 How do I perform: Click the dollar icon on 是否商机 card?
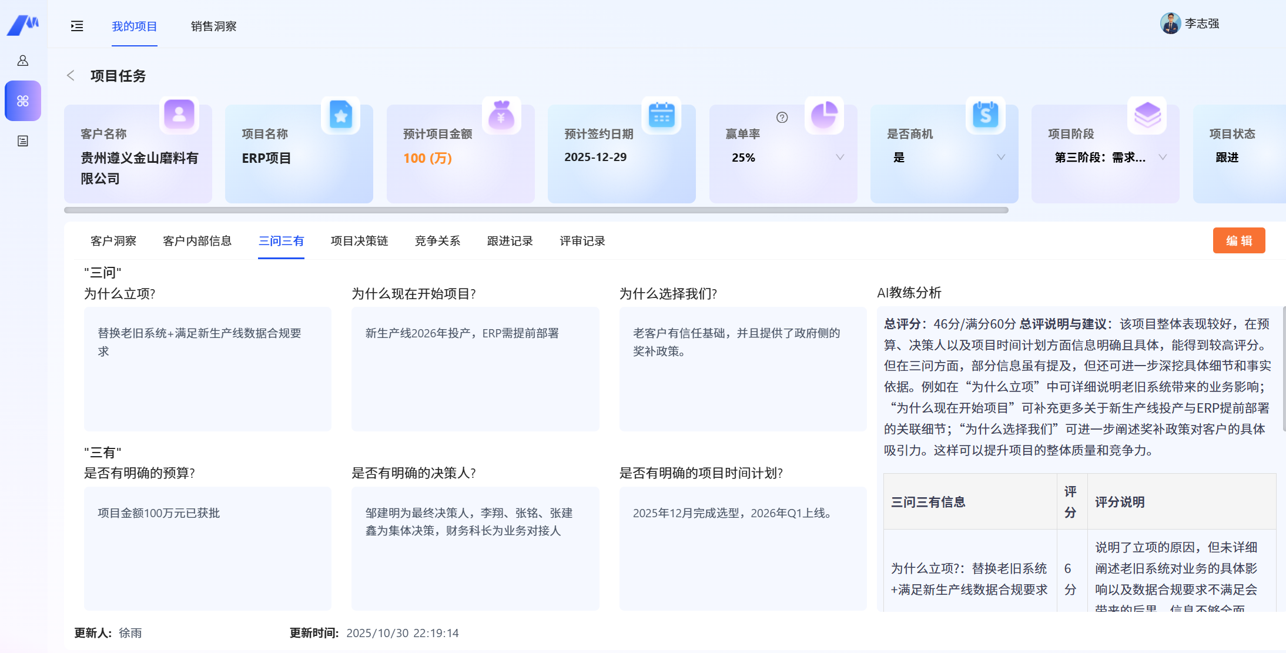[x=986, y=116]
